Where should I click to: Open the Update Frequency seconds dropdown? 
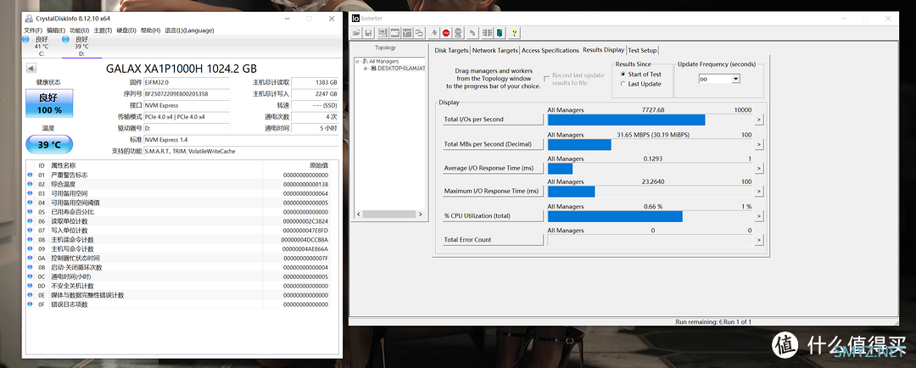pyautogui.click(x=736, y=79)
